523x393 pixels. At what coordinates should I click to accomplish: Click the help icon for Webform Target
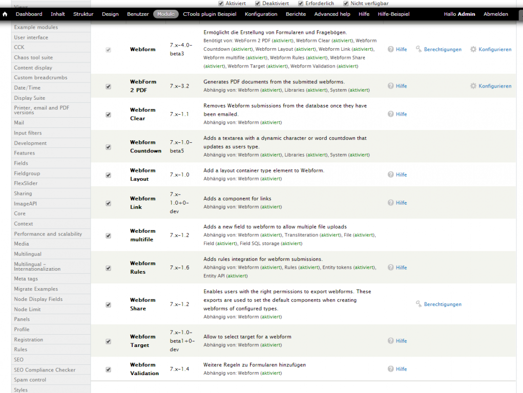391,341
